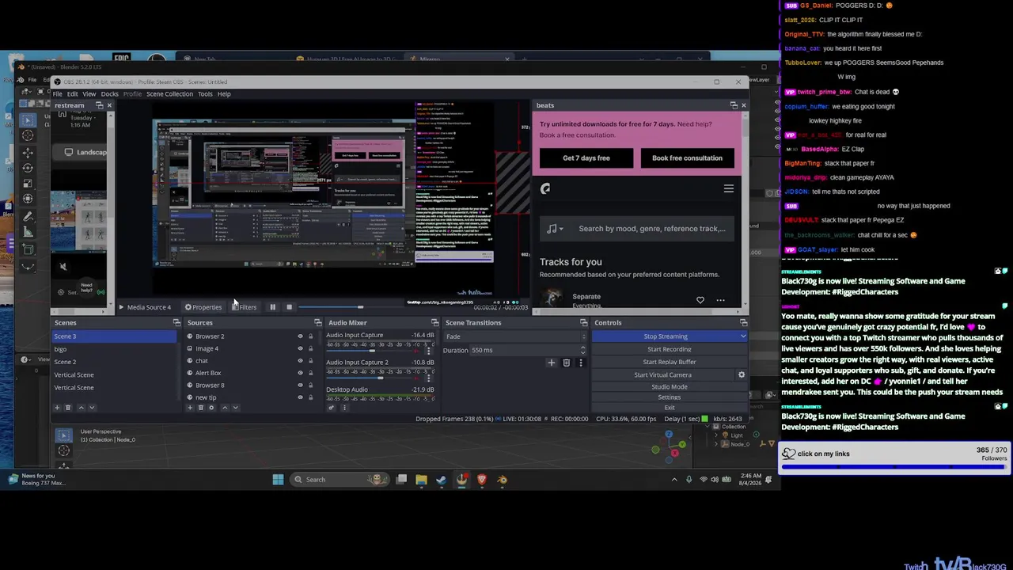Toggle lock on Image 4 source
1013x570 pixels.
click(310, 348)
